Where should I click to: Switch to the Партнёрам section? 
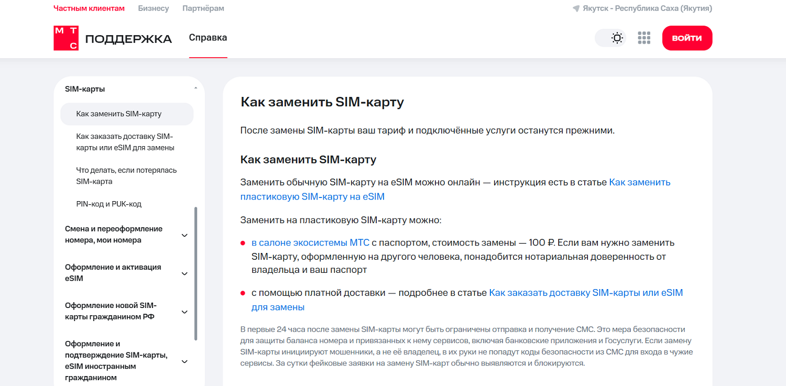pos(203,8)
